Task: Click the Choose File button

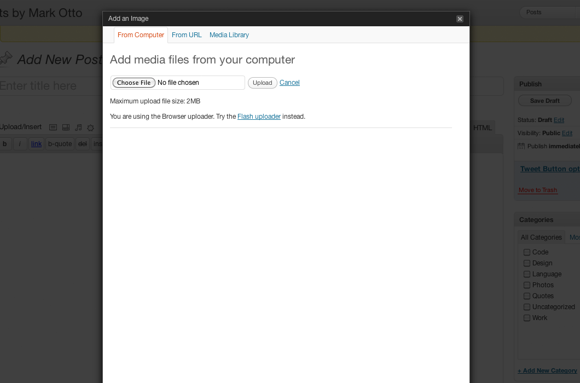Action: [x=134, y=83]
